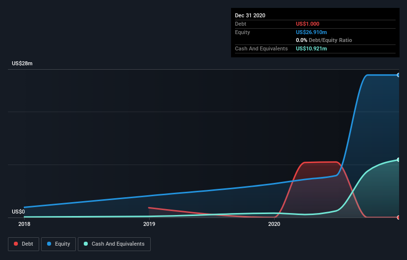Click the blue Equity endpoint marker
Viewport: 407px width, 260px height.
[x=399, y=75]
